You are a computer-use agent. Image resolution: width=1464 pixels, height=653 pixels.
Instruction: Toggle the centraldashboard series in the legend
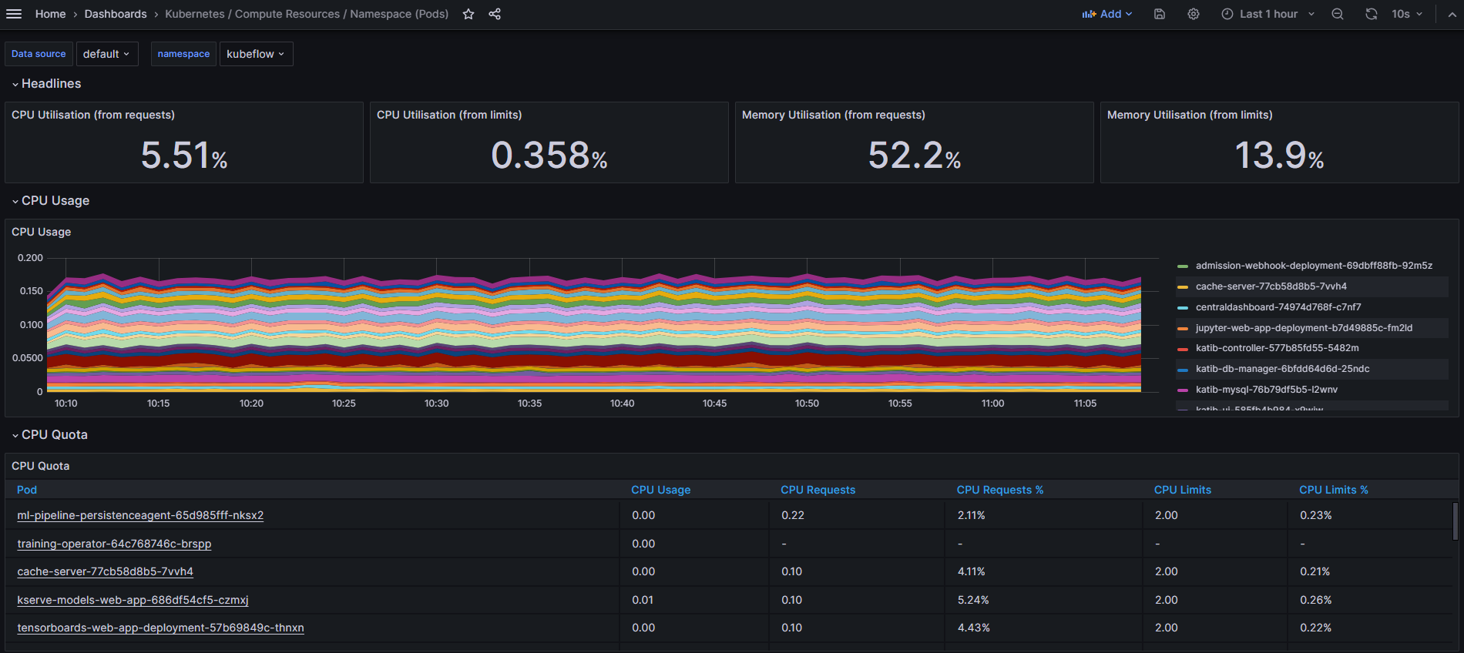coord(1278,307)
